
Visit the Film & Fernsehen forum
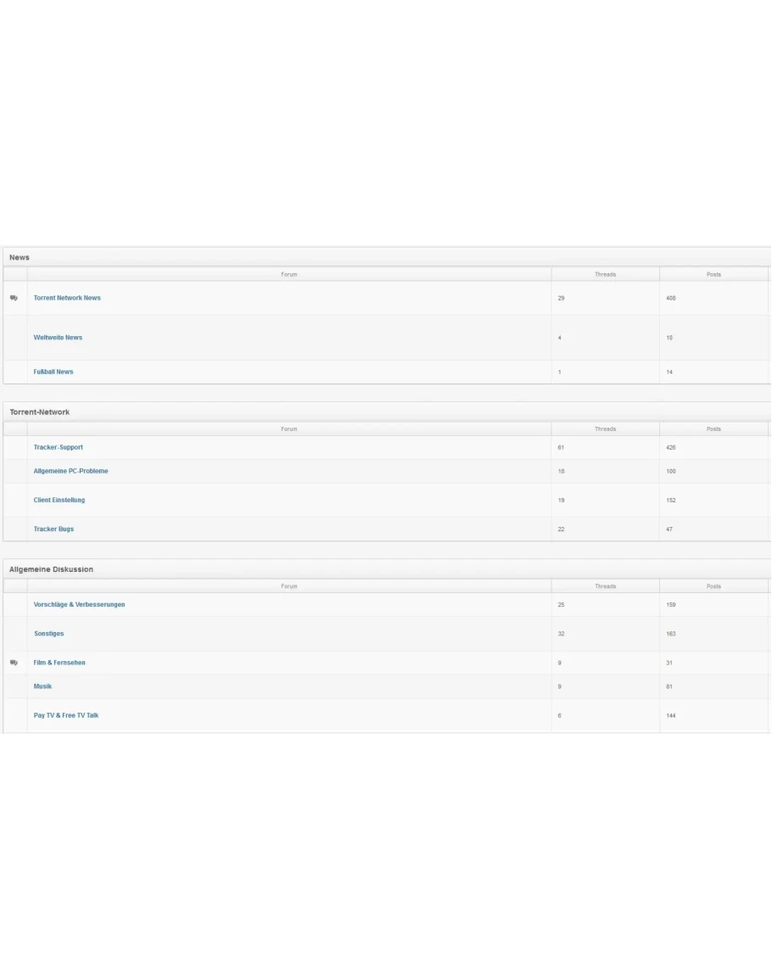tap(59, 663)
